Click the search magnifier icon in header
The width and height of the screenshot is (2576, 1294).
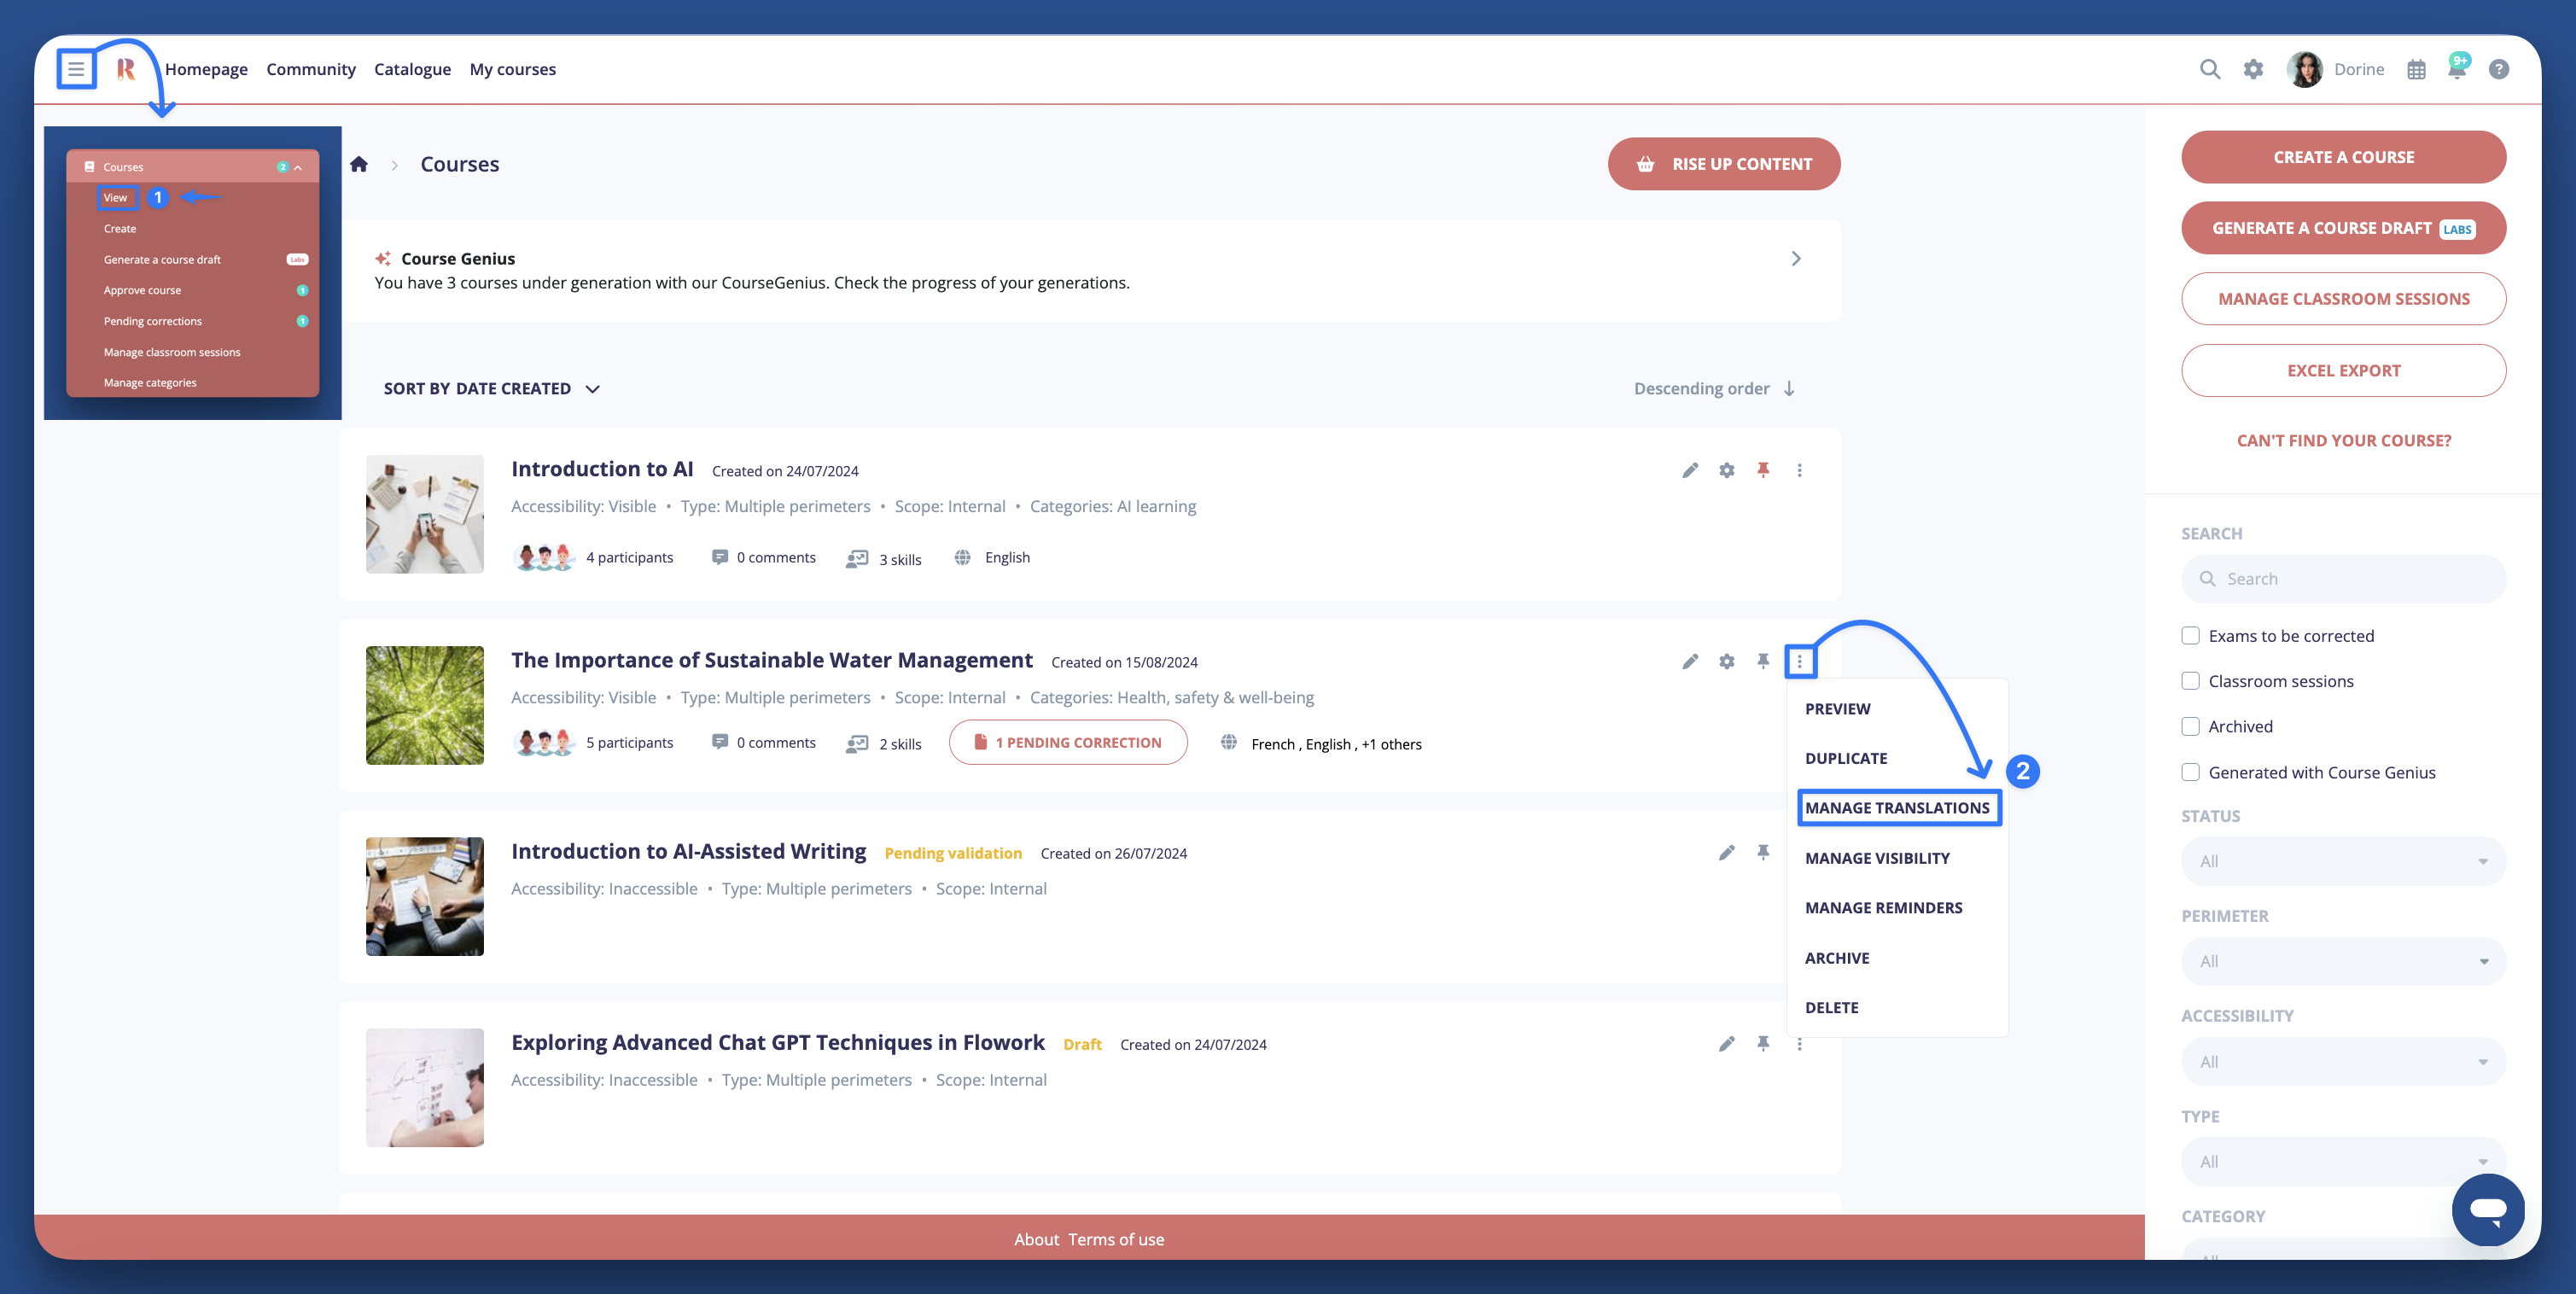coord(2209,69)
